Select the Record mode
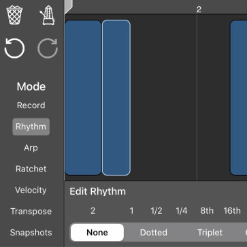 pos(31,105)
